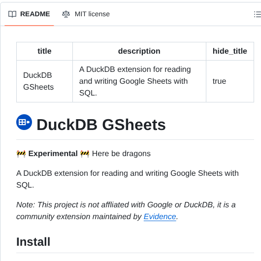
Task: Click the scales icon beside MIT license
Action: coord(66,14)
